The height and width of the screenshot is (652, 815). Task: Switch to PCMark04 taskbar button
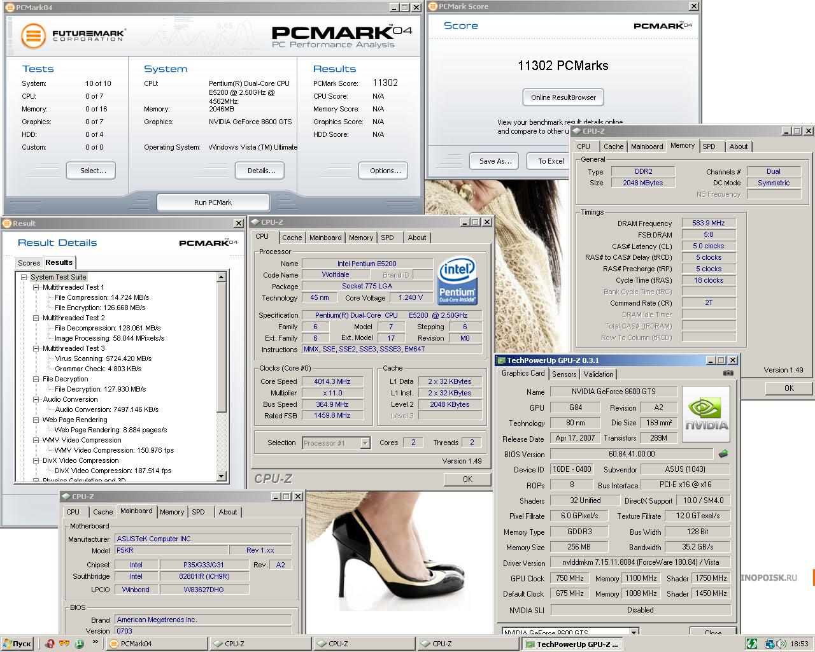157,644
